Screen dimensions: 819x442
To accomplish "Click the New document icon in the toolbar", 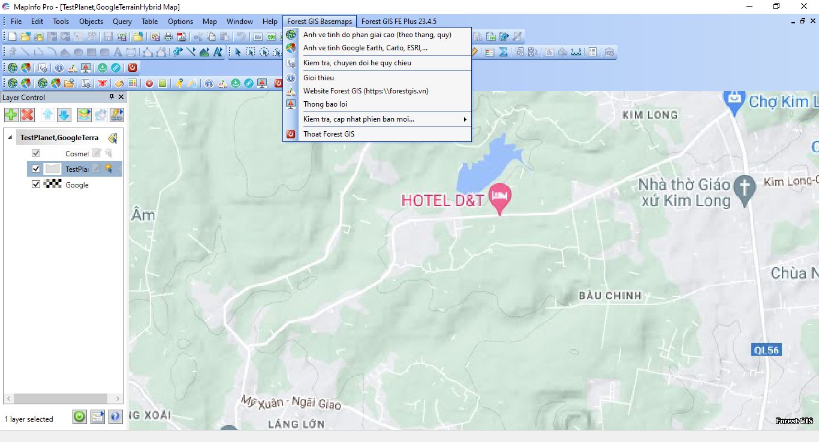I will click(x=12, y=37).
